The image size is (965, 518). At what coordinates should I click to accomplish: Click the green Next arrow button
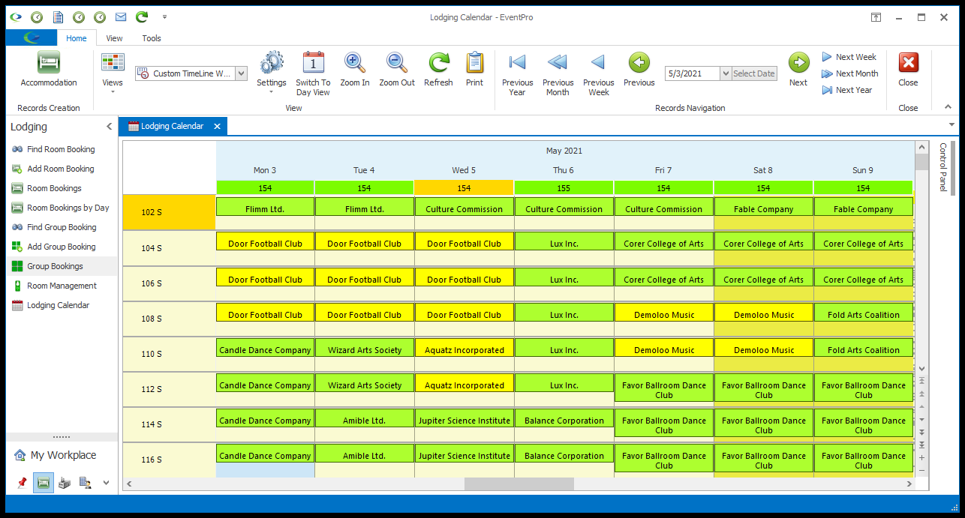(x=798, y=70)
